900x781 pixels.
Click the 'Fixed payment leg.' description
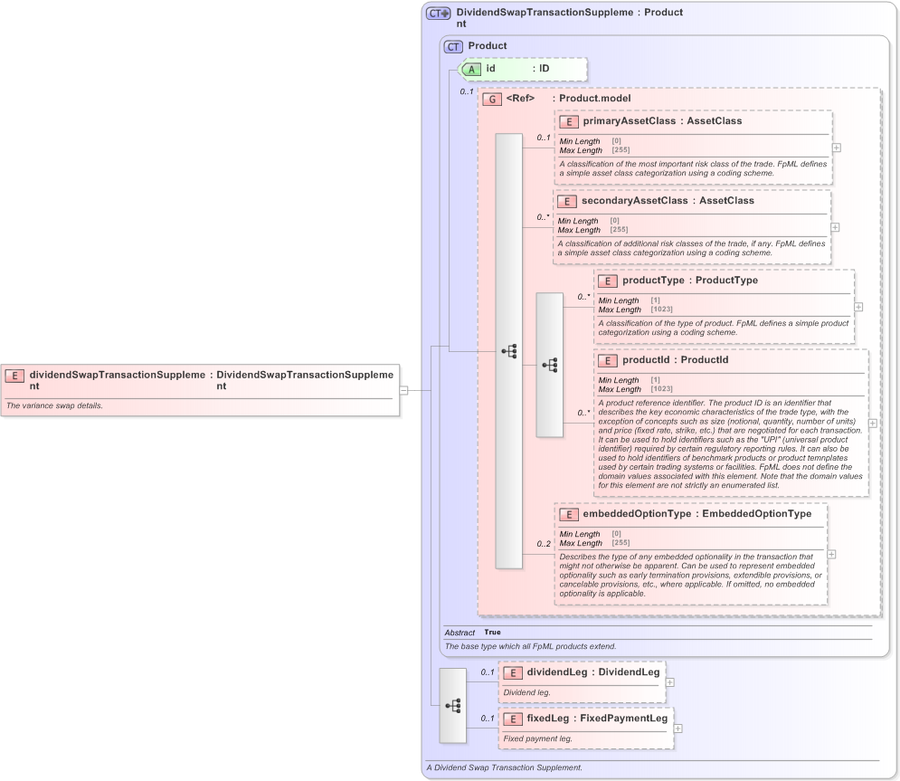pos(538,738)
